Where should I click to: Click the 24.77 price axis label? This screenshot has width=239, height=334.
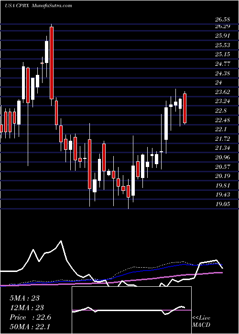pyautogui.click(x=223, y=63)
